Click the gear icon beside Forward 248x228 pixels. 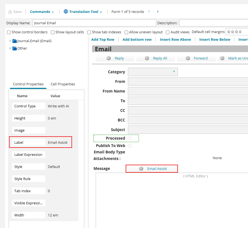point(188,58)
